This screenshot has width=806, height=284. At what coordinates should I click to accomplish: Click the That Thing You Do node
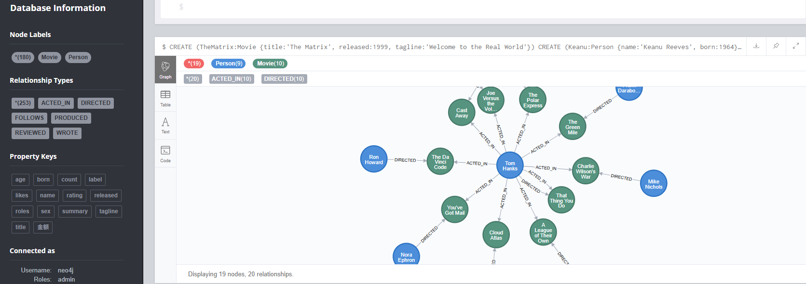(x=561, y=200)
